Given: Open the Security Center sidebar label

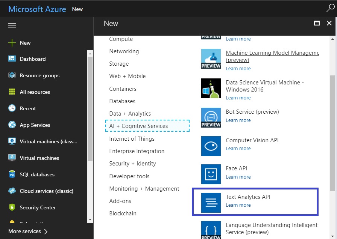Looking at the screenshot, I should point(38,207).
